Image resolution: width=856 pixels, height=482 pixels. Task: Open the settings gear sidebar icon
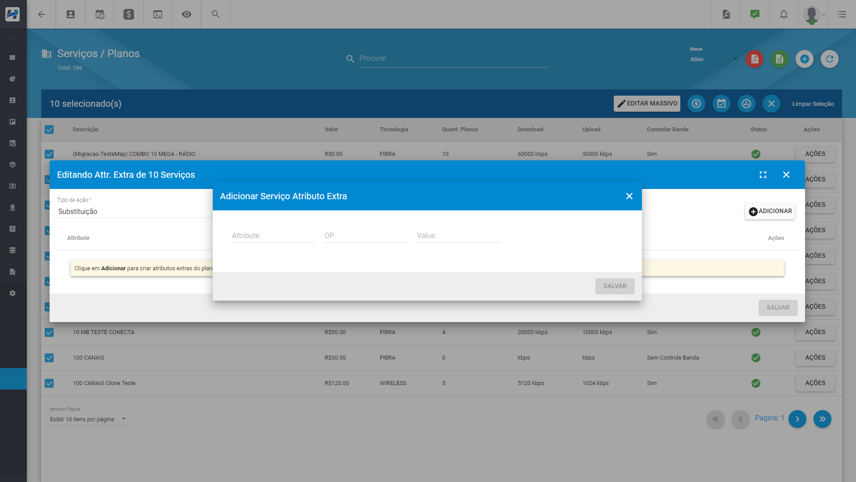click(x=13, y=293)
